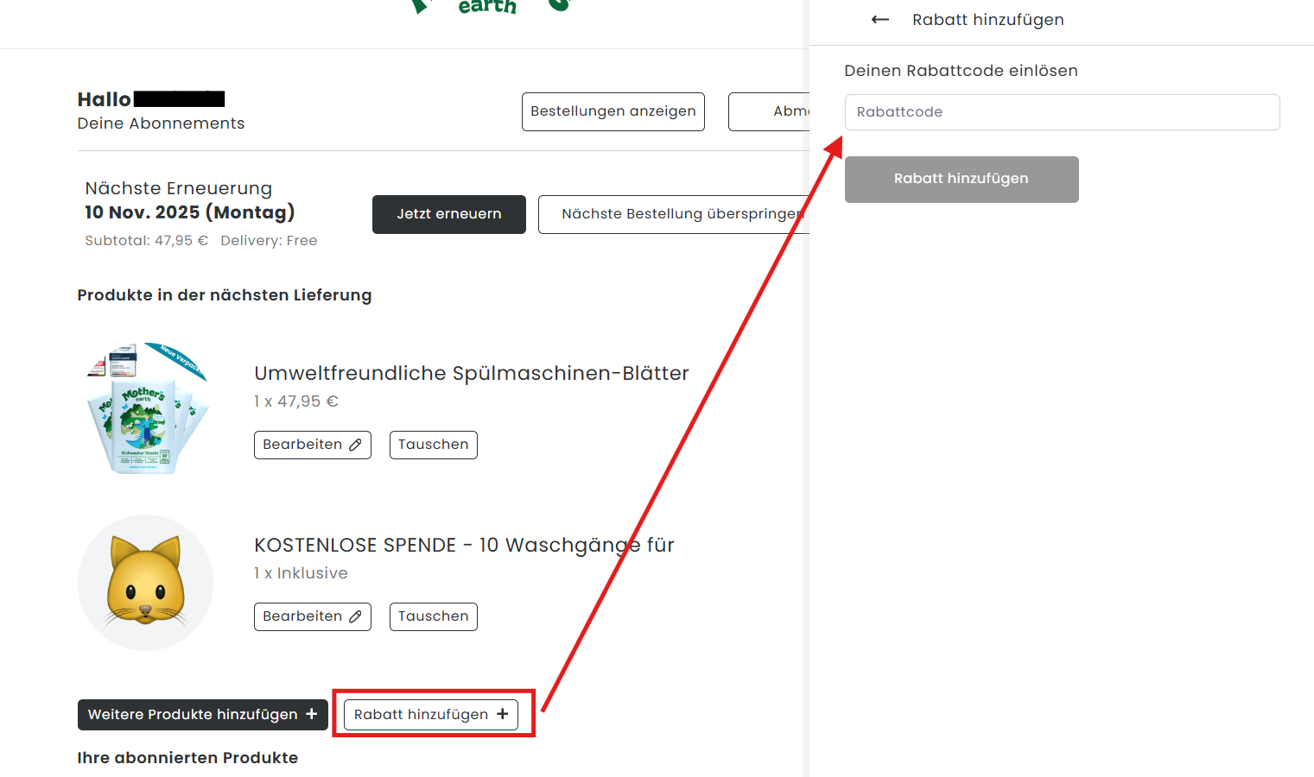
Task: Click the green earth logo at top
Action: click(487, 8)
